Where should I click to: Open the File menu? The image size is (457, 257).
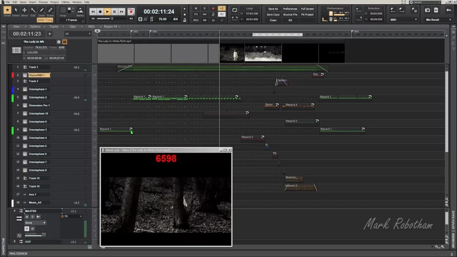tap(8, 2)
